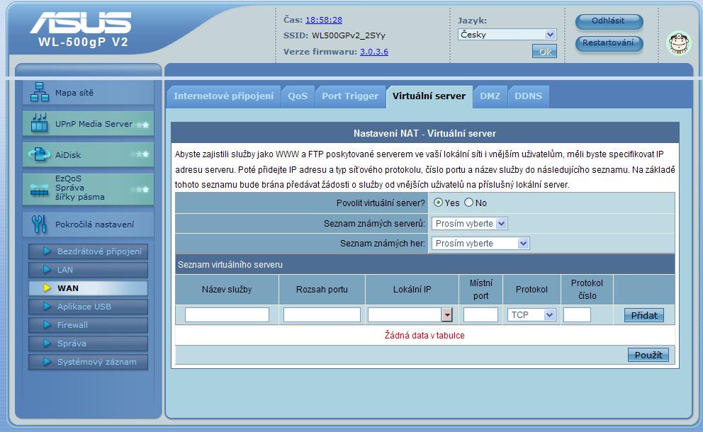Click arrow icon beside LAN
Screen dimensions: 703x432
coord(47,270)
